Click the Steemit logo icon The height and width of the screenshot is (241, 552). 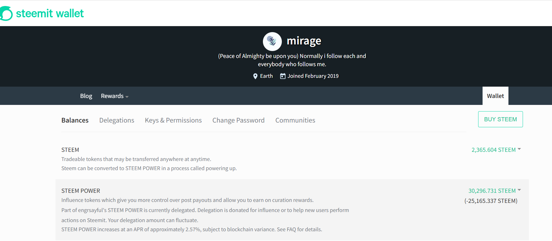[6, 14]
